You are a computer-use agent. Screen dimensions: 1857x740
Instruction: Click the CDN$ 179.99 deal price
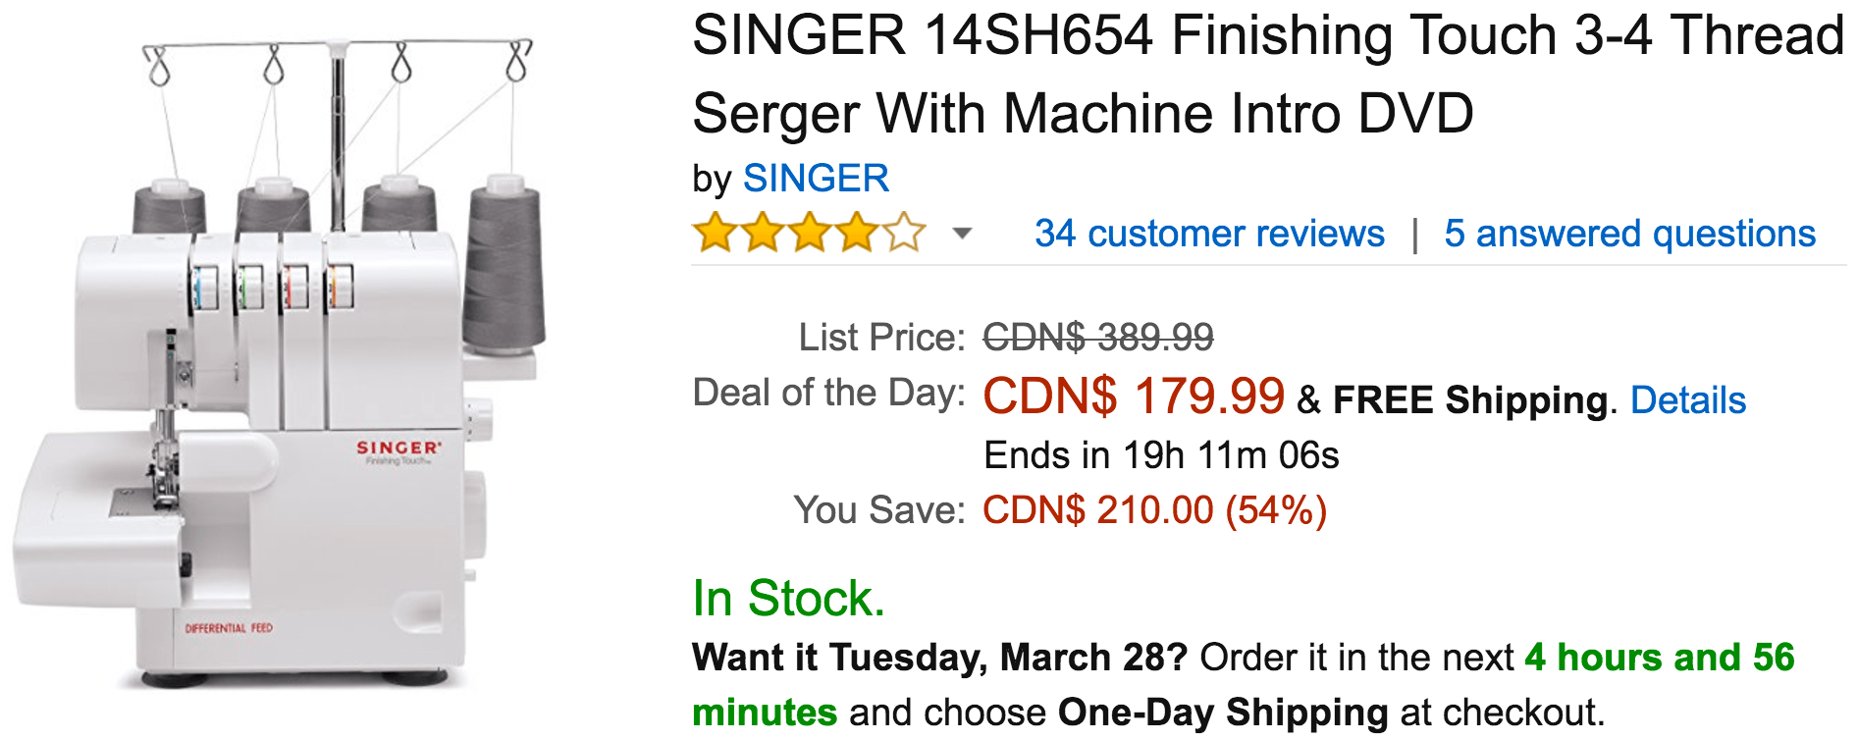click(1134, 396)
